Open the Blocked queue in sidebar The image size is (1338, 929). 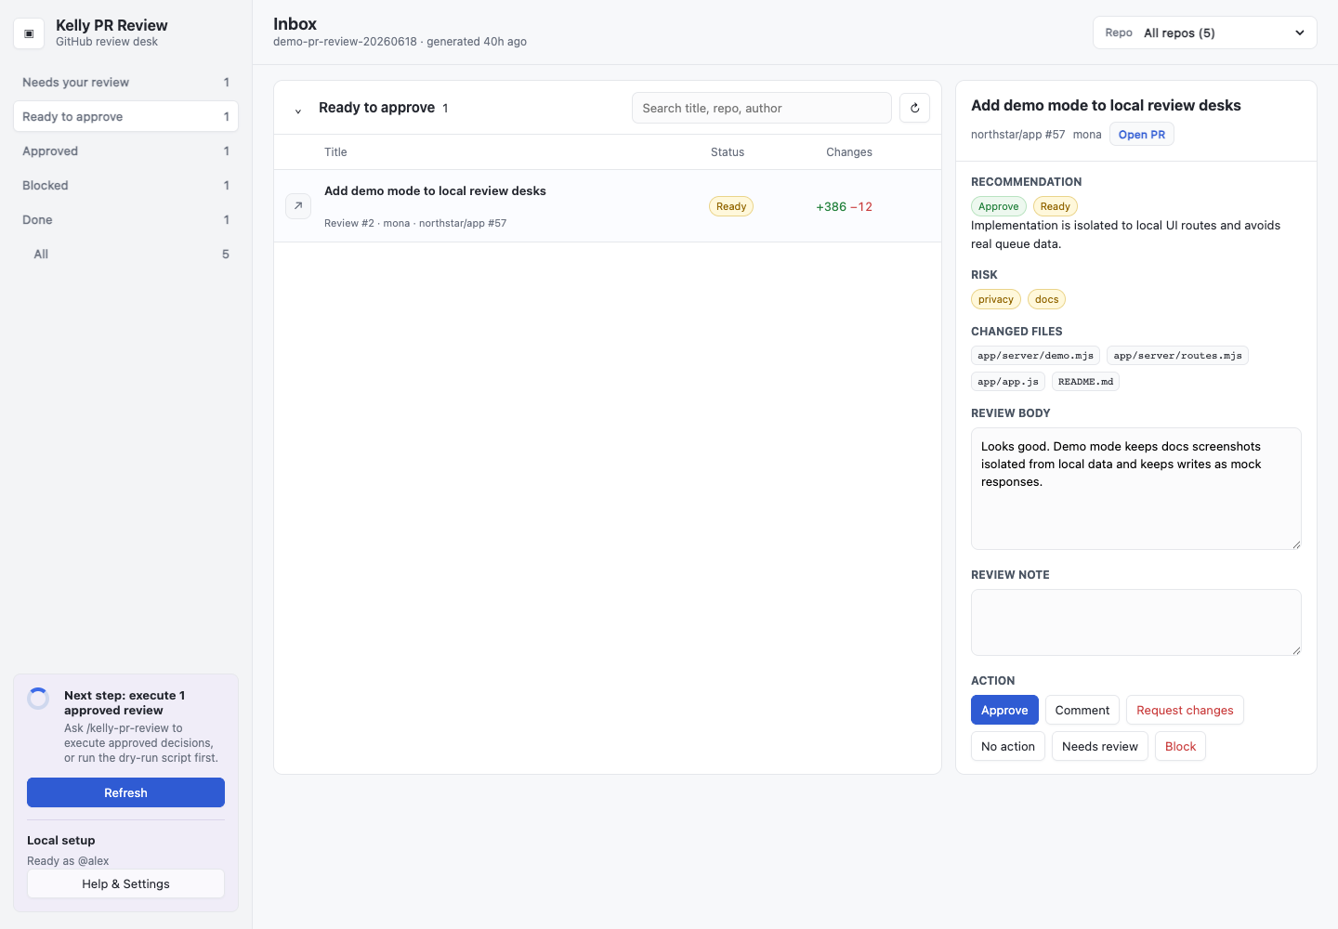coord(125,186)
